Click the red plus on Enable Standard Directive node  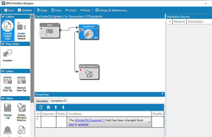pyautogui.click(x=80, y=70)
